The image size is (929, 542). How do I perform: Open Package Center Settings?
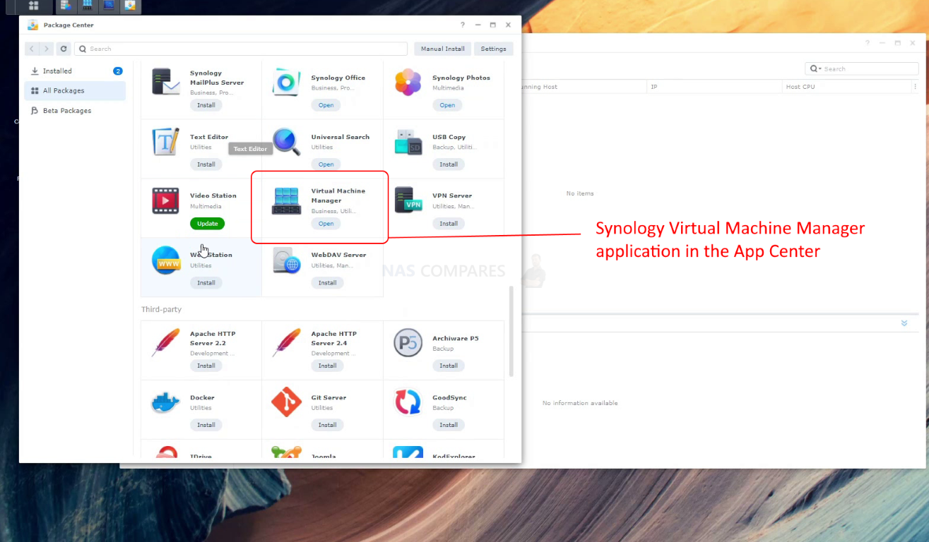coord(494,49)
